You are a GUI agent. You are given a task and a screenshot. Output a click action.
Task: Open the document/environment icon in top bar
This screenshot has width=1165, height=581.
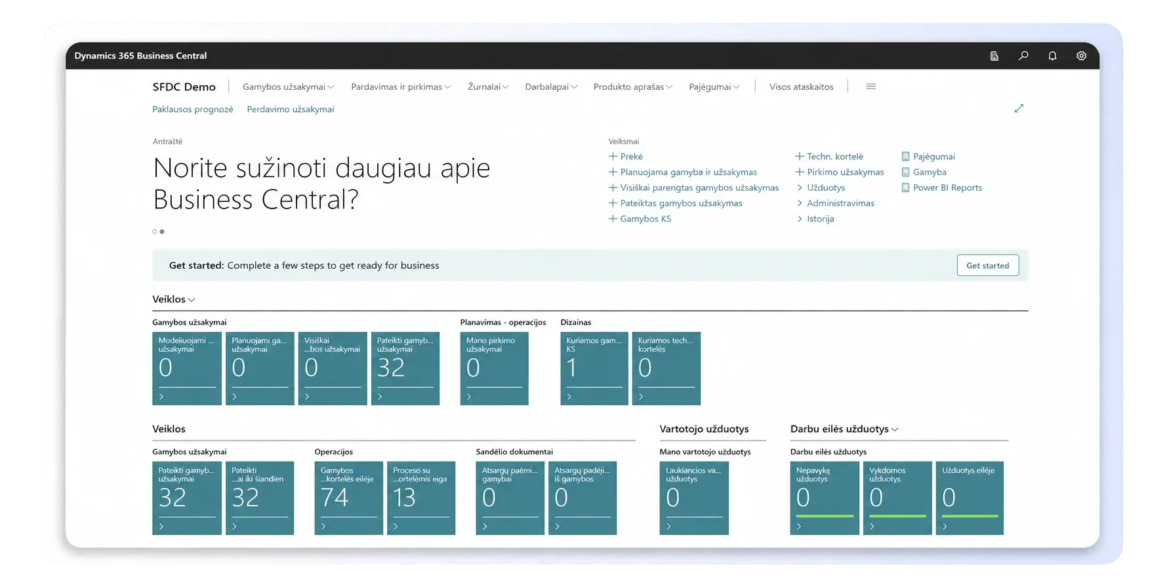tap(994, 56)
